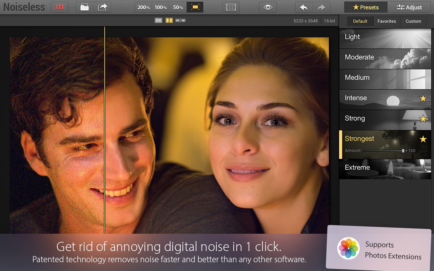
Task: Click the redo arrow
Action: (x=321, y=7)
